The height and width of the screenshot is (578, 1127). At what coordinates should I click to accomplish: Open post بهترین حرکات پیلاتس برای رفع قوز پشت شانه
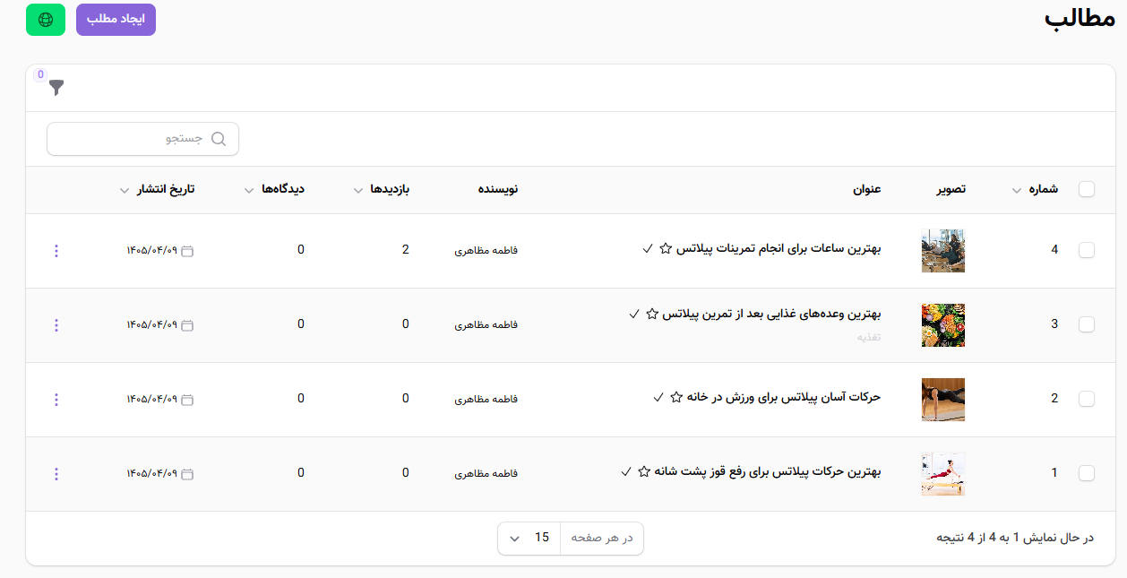point(768,471)
